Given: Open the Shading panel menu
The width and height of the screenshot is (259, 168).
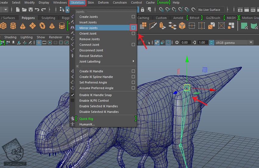Looking at the screenshot, I should (10, 37).
